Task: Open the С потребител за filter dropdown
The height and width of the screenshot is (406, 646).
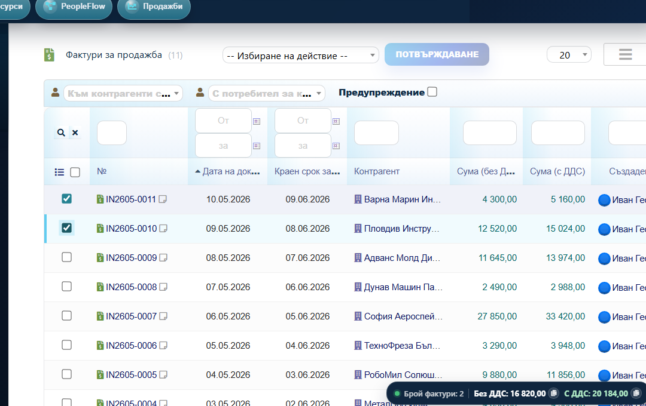Action: pyautogui.click(x=266, y=93)
